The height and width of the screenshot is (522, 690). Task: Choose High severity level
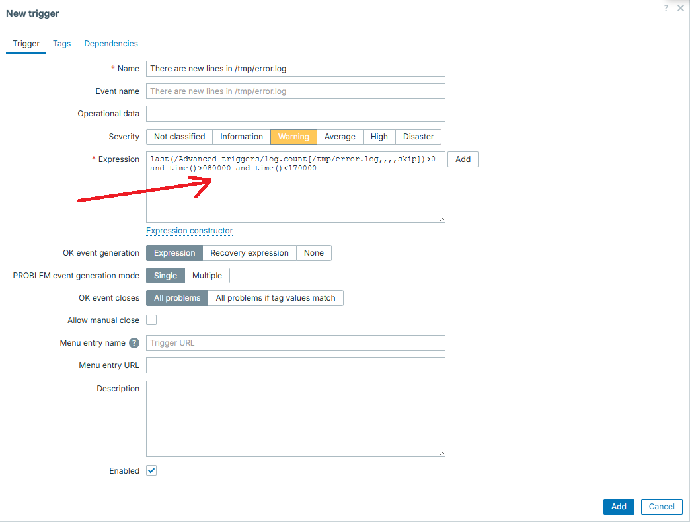[x=379, y=137]
